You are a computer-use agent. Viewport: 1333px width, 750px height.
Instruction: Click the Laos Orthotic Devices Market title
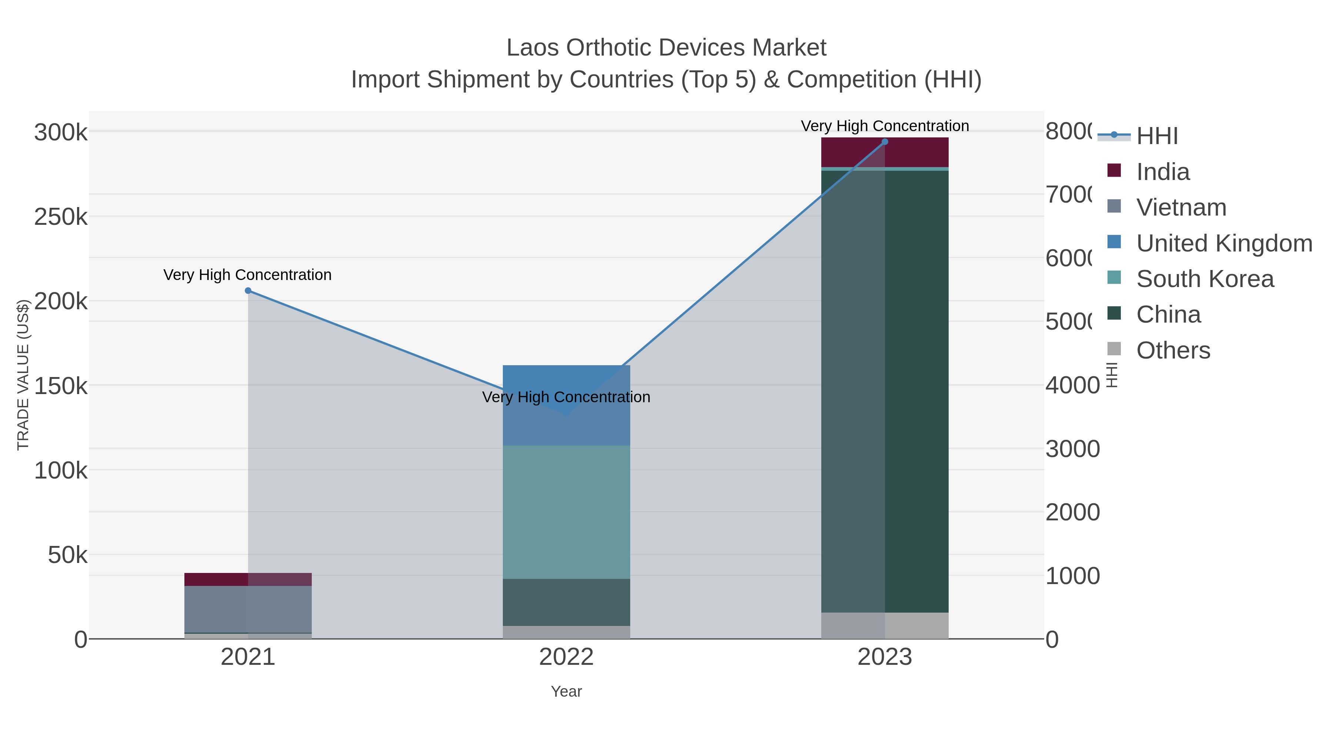666,48
